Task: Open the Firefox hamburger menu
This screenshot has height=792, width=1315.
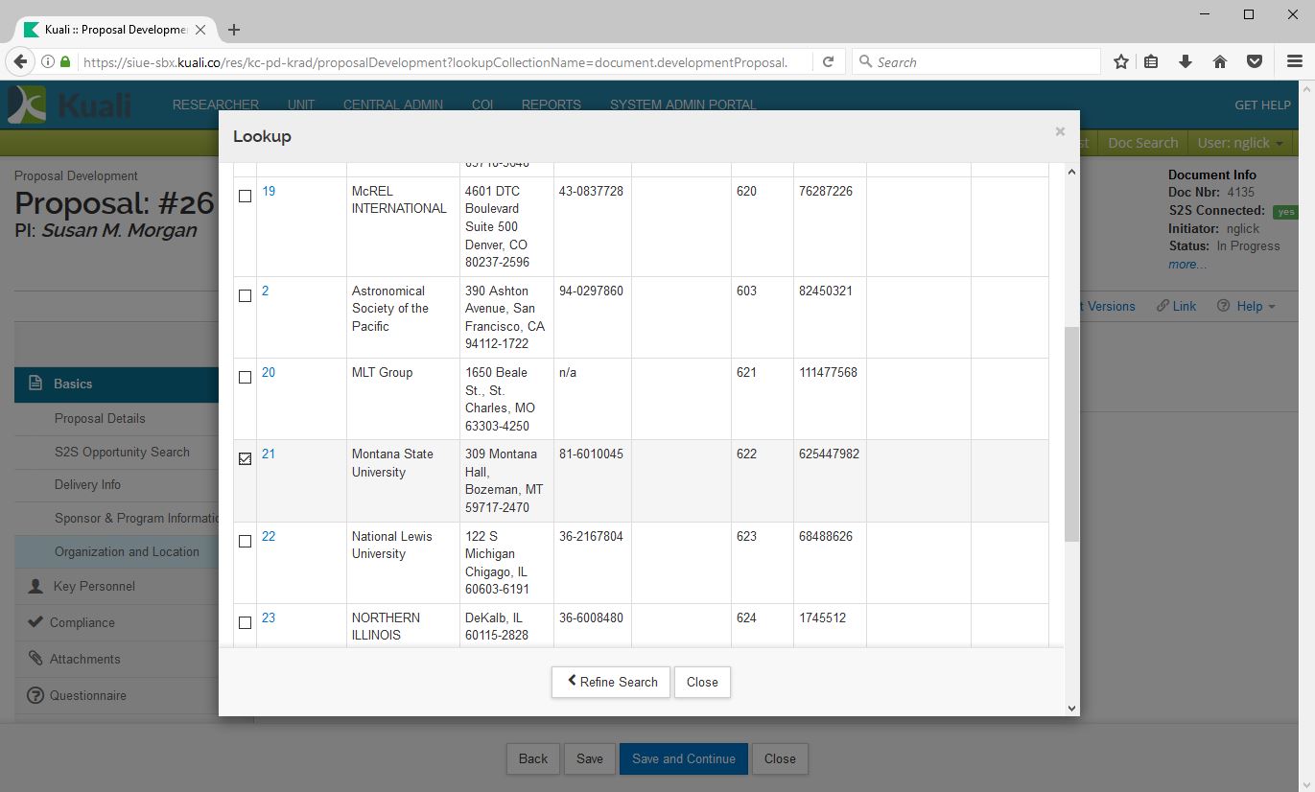Action: click(1294, 62)
